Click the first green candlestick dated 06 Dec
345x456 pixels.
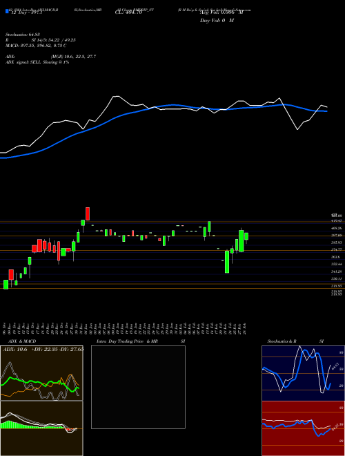pos(6,285)
